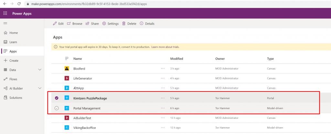This screenshot has width=331, height=134.
Task: Click the Data item in sidebar
Action: coord(13,70)
